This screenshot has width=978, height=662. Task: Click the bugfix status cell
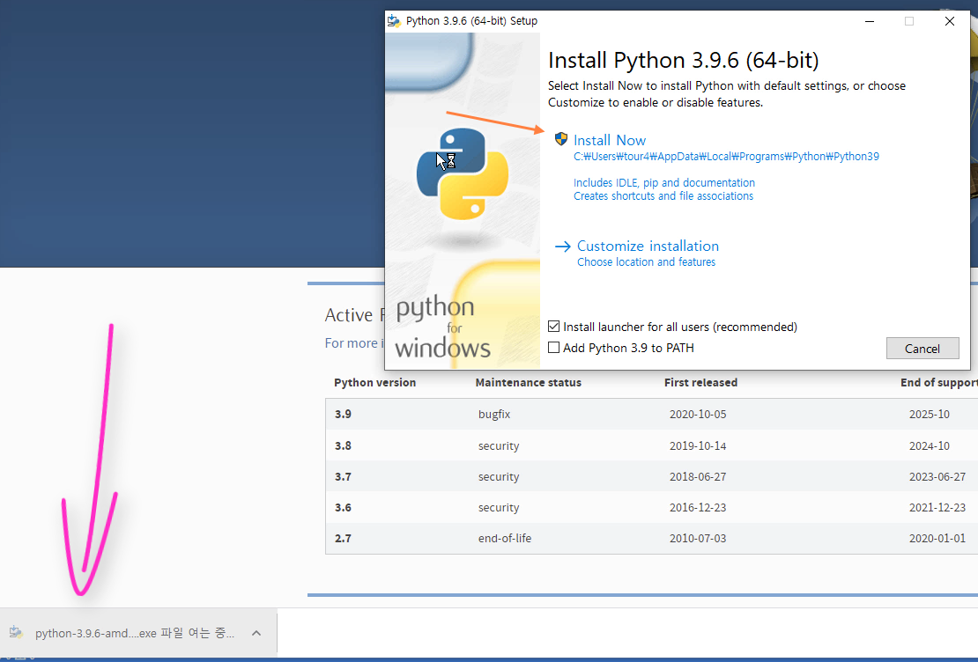point(494,415)
